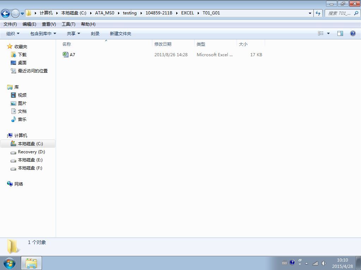Viewport: 361px width, 270px height.
Task: Toggle the preview pane icon
Action: [x=340, y=33]
